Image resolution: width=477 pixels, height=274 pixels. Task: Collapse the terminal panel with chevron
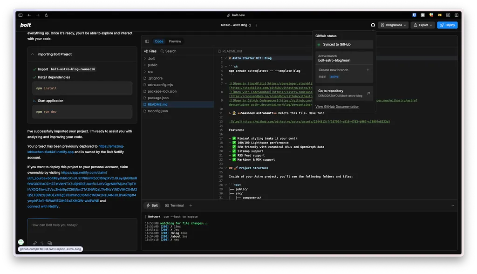(x=453, y=206)
